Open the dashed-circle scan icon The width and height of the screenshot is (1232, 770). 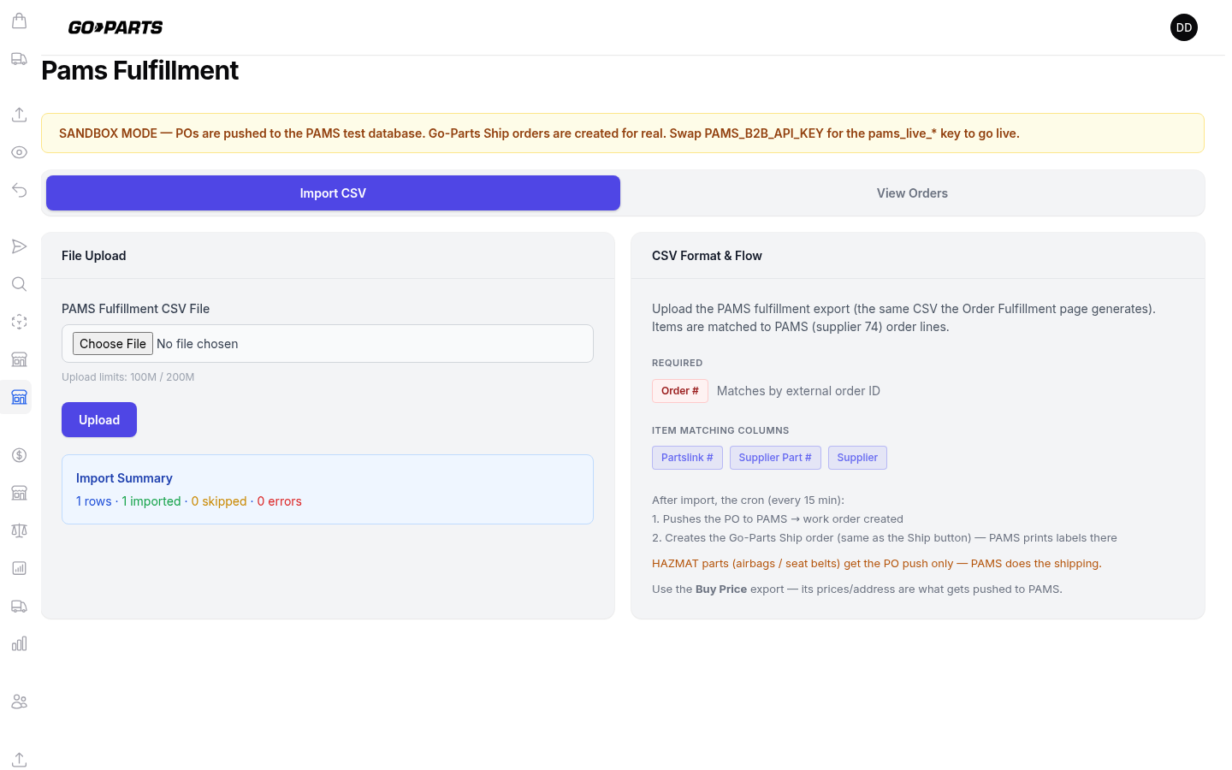[x=19, y=322]
